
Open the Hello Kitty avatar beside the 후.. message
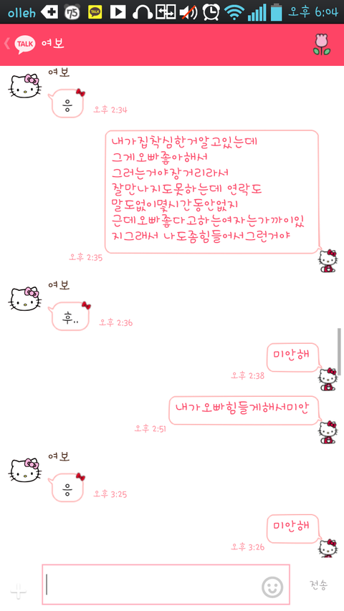tap(25, 299)
